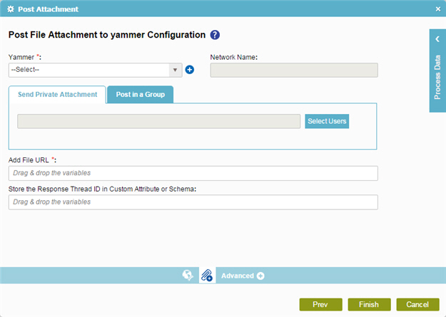Switch to the Post in a Group tab

pyautogui.click(x=141, y=95)
